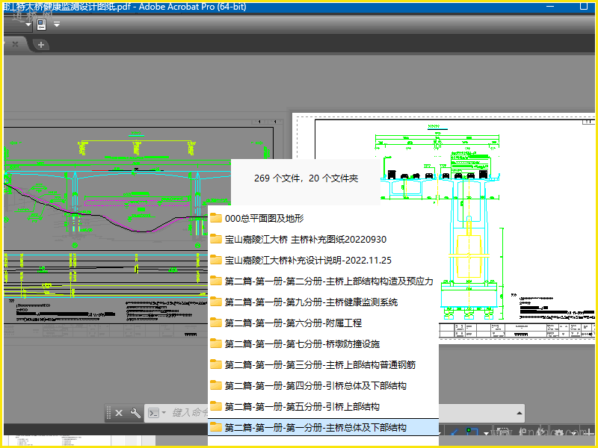Select the 第五分册-引桥上部结构 folder
The image size is (598, 448).
[x=302, y=407]
